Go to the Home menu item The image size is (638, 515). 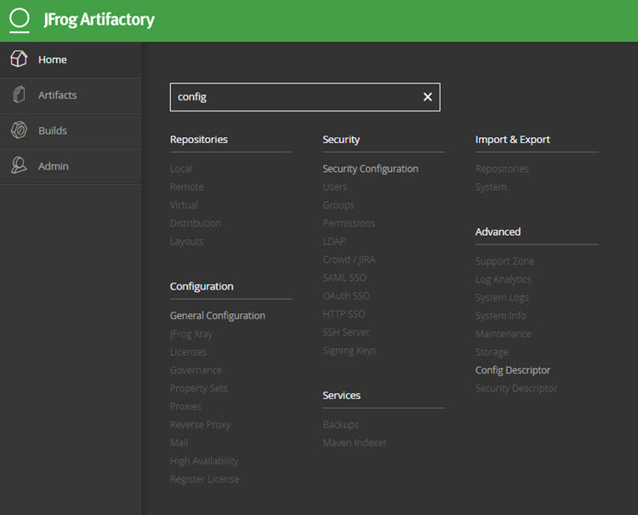click(x=53, y=60)
